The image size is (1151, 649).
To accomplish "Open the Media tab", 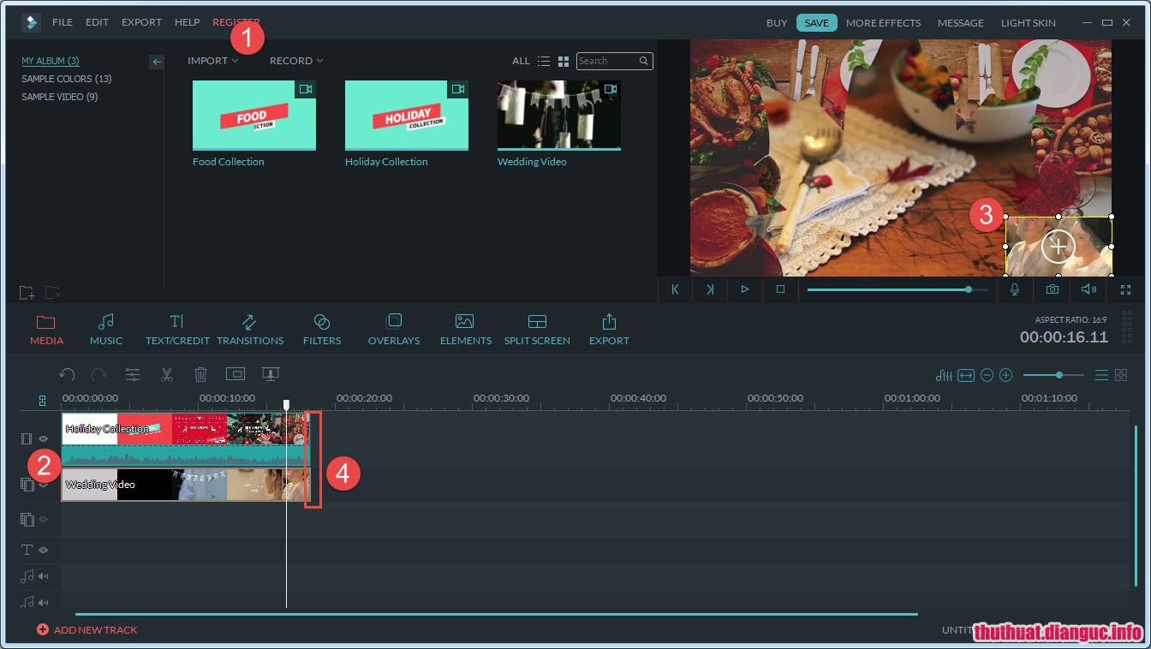I will 46,330.
